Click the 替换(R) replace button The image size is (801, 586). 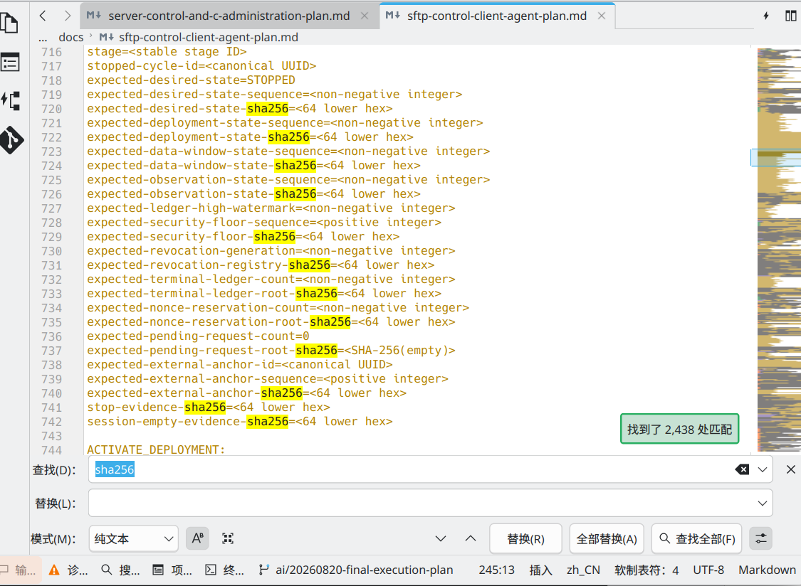pos(525,538)
